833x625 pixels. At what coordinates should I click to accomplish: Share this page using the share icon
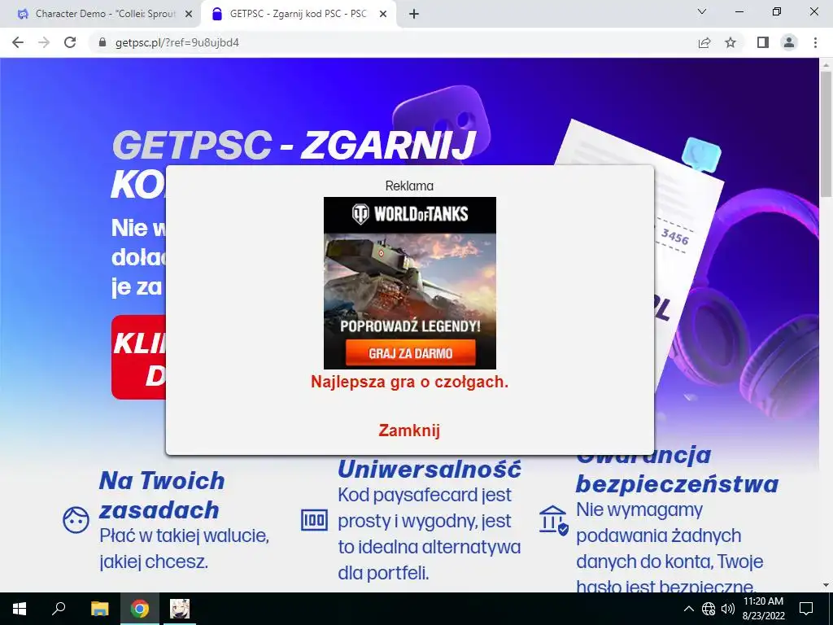(704, 42)
